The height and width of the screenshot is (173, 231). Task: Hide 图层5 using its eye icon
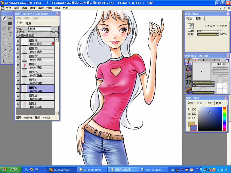pos(18,89)
